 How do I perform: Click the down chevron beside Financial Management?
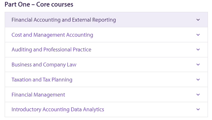[198, 95]
